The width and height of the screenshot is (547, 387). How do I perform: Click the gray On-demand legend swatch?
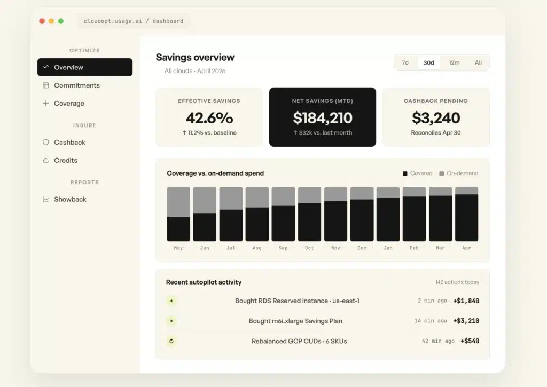[x=442, y=173]
